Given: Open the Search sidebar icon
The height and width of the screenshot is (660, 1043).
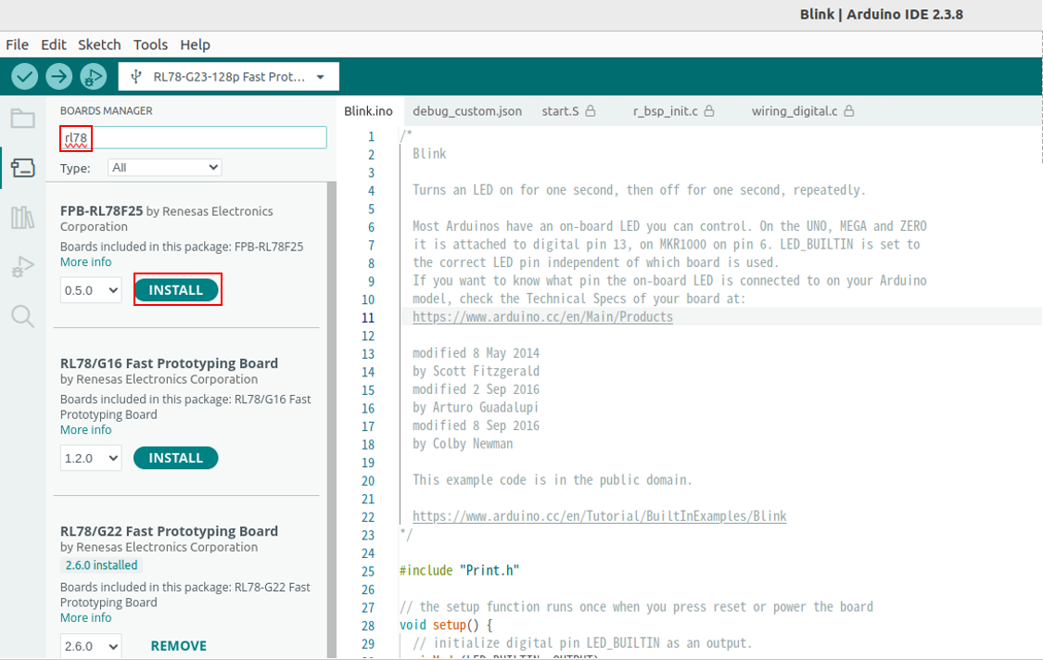Looking at the screenshot, I should tap(23, 316).
